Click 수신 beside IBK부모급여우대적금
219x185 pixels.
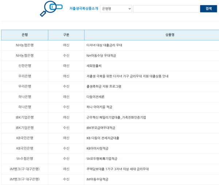(x=66, y=128)
